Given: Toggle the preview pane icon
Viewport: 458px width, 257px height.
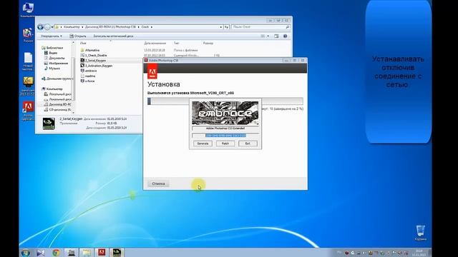Looking at the screenshot, I should tap(276, 36).
